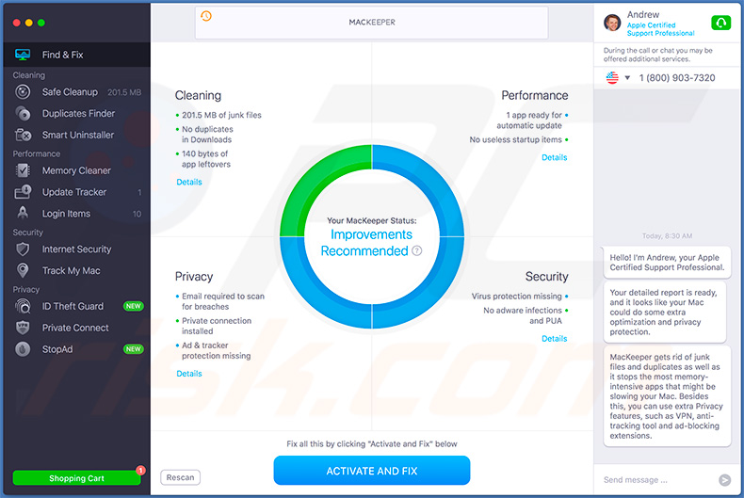The height and width of the screenshot is (498, 744).
Task: Click the Login Items count 10
Action: pos(137,214)
